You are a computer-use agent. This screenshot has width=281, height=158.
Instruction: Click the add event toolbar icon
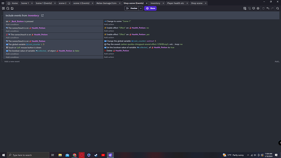[245, 8]
